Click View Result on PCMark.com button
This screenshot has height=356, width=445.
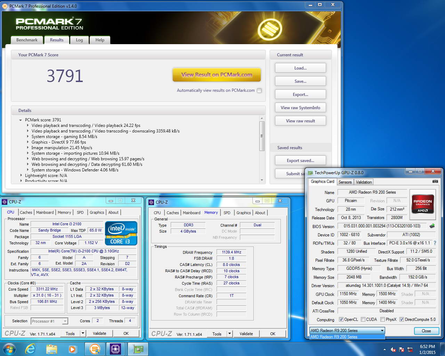[x=217, y=75]
